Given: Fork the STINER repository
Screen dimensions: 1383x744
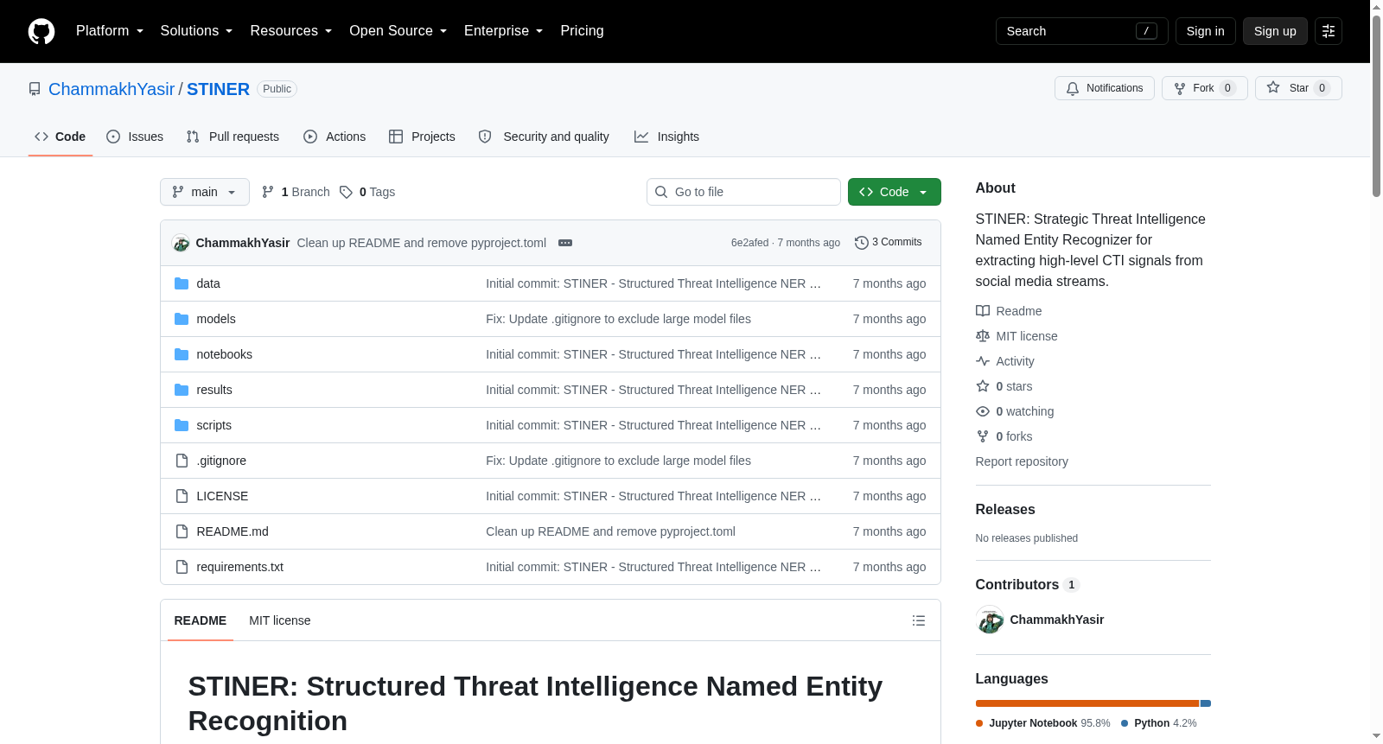Looking at the screenshot, I should tap(1205, 88).
